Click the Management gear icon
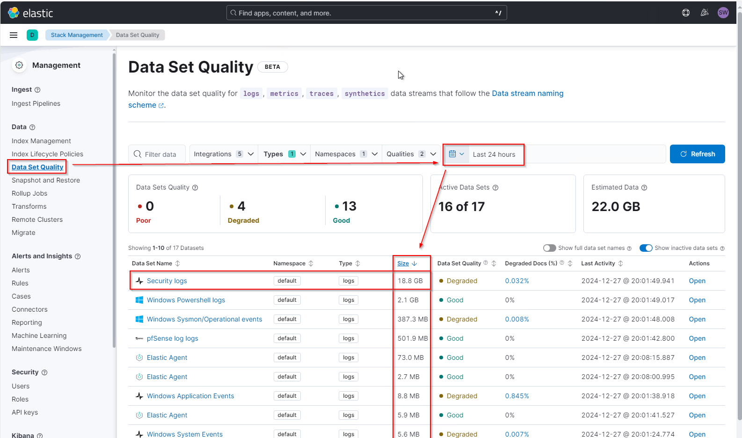 click(x=19, y=65)
